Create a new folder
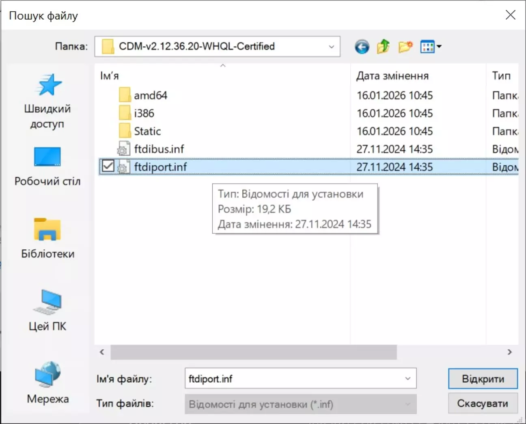 coord(405,47)
